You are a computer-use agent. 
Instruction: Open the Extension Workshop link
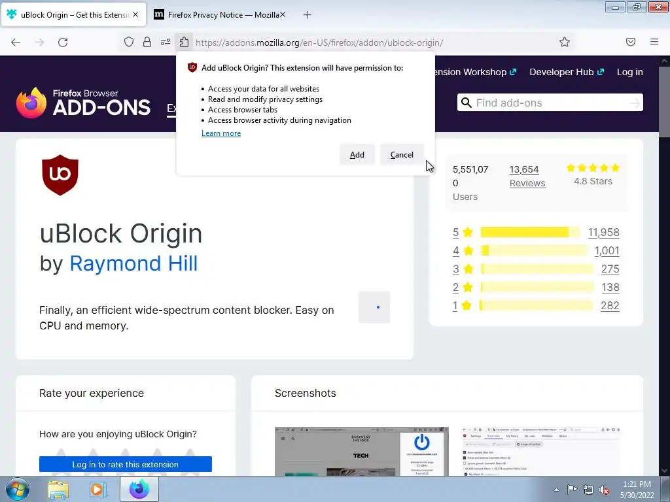[475, 72]
